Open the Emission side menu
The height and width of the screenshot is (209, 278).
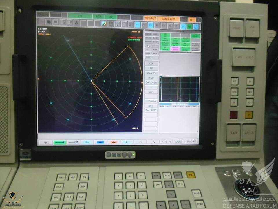point(151,101)
